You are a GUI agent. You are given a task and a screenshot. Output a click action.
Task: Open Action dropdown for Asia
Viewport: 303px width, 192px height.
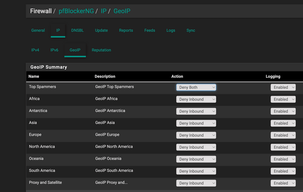tap(196, 123)
